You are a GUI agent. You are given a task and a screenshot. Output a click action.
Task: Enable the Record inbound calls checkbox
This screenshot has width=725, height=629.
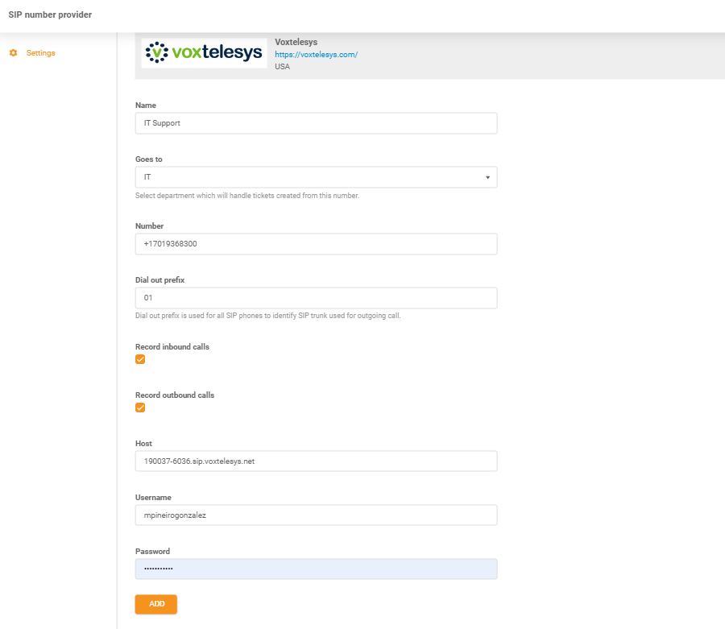point(140,359)
